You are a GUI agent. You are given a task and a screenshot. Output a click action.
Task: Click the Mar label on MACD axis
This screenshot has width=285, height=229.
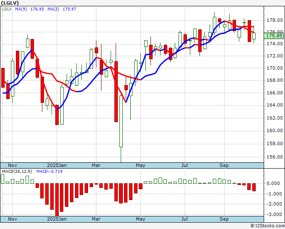coord(96,219)
